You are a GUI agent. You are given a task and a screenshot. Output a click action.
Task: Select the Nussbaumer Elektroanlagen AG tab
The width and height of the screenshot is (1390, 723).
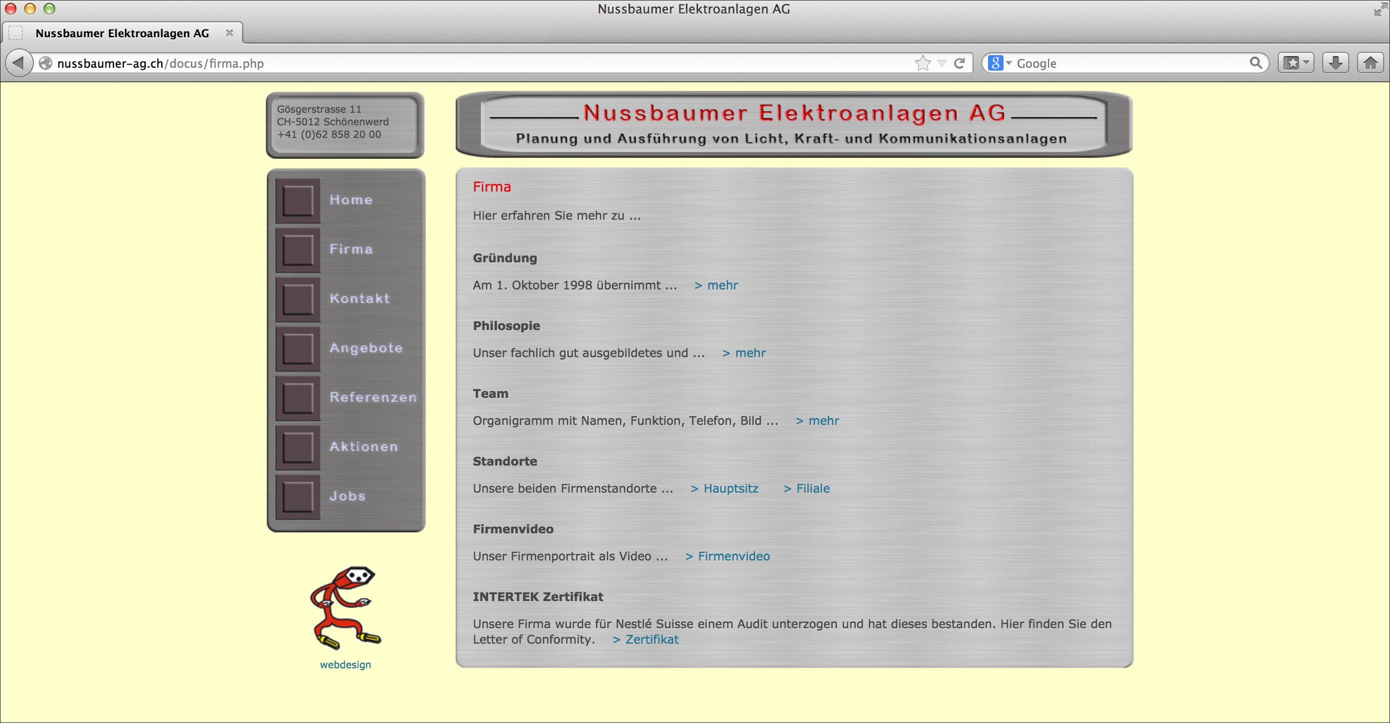tap(122, 33)
